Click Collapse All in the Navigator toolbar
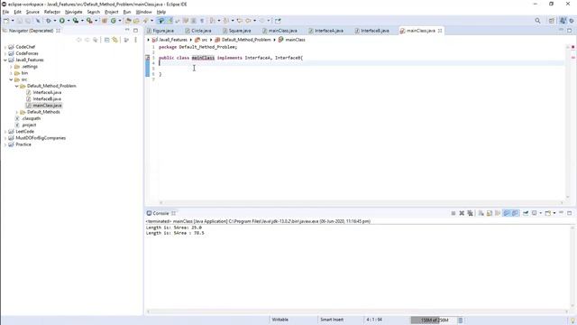 click(106, 40)
